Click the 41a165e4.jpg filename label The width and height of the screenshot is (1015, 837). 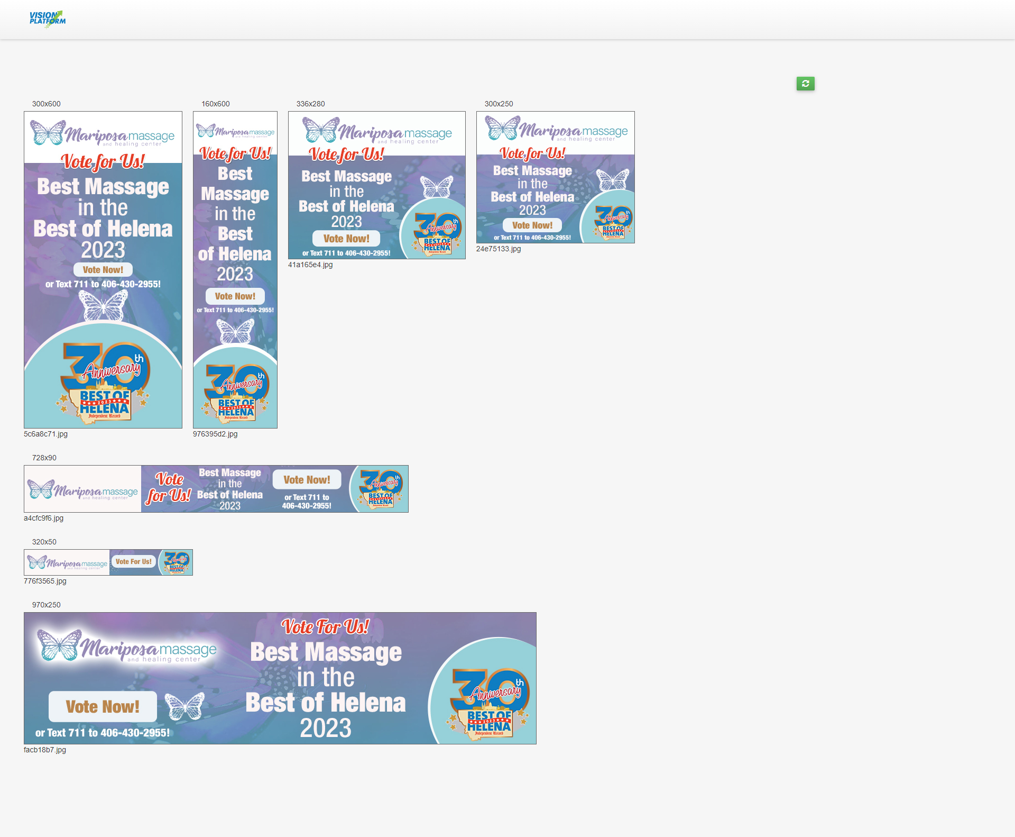[x=310, y=265]
